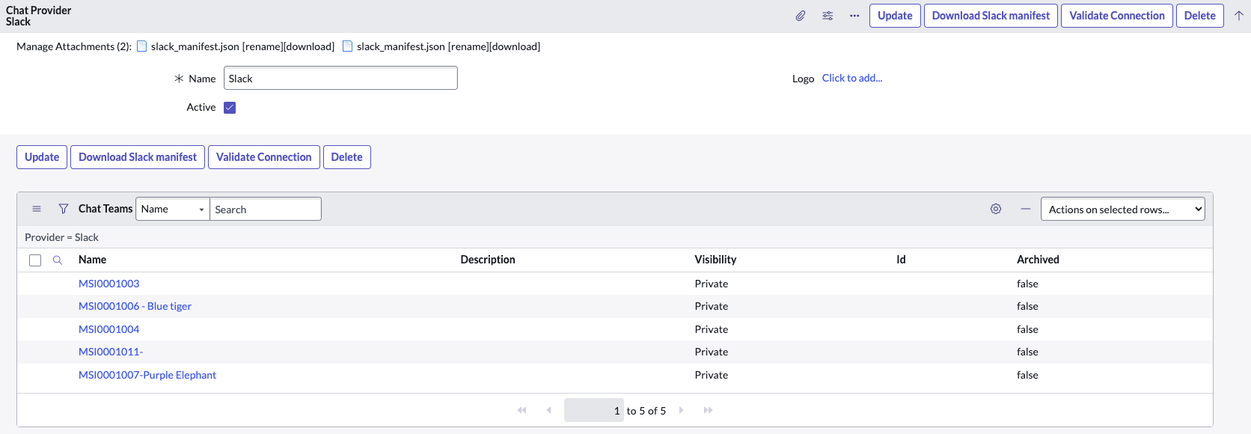Click the second slack_manifest.json file icon

[348, 46]
